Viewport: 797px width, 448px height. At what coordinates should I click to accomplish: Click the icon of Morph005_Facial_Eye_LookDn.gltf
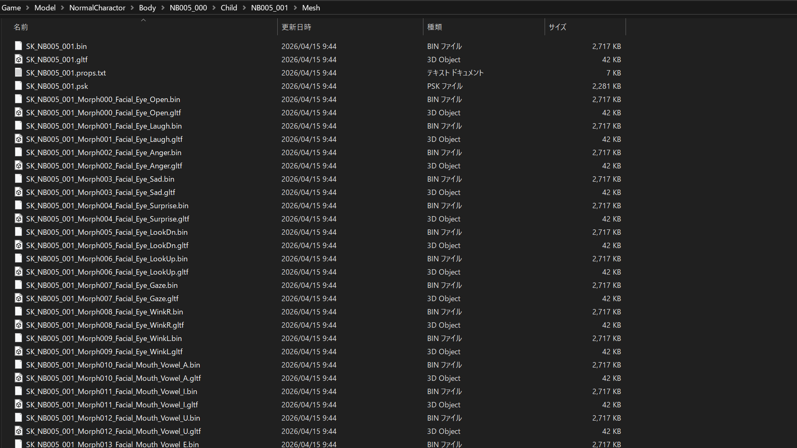pos(18,245)
